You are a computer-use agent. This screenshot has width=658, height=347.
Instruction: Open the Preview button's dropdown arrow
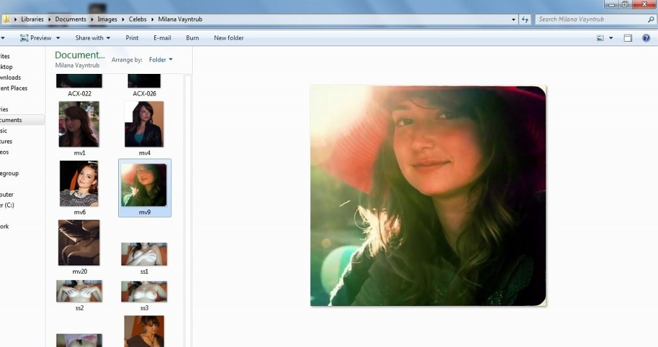point(58,38)
